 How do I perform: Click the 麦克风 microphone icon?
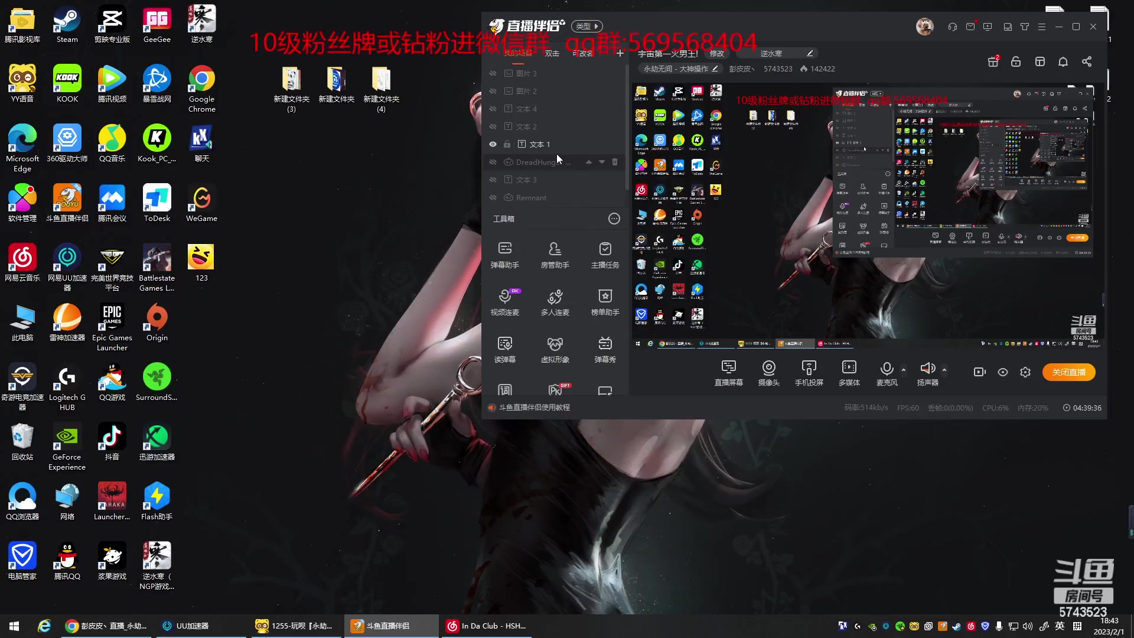coord(887,368)
